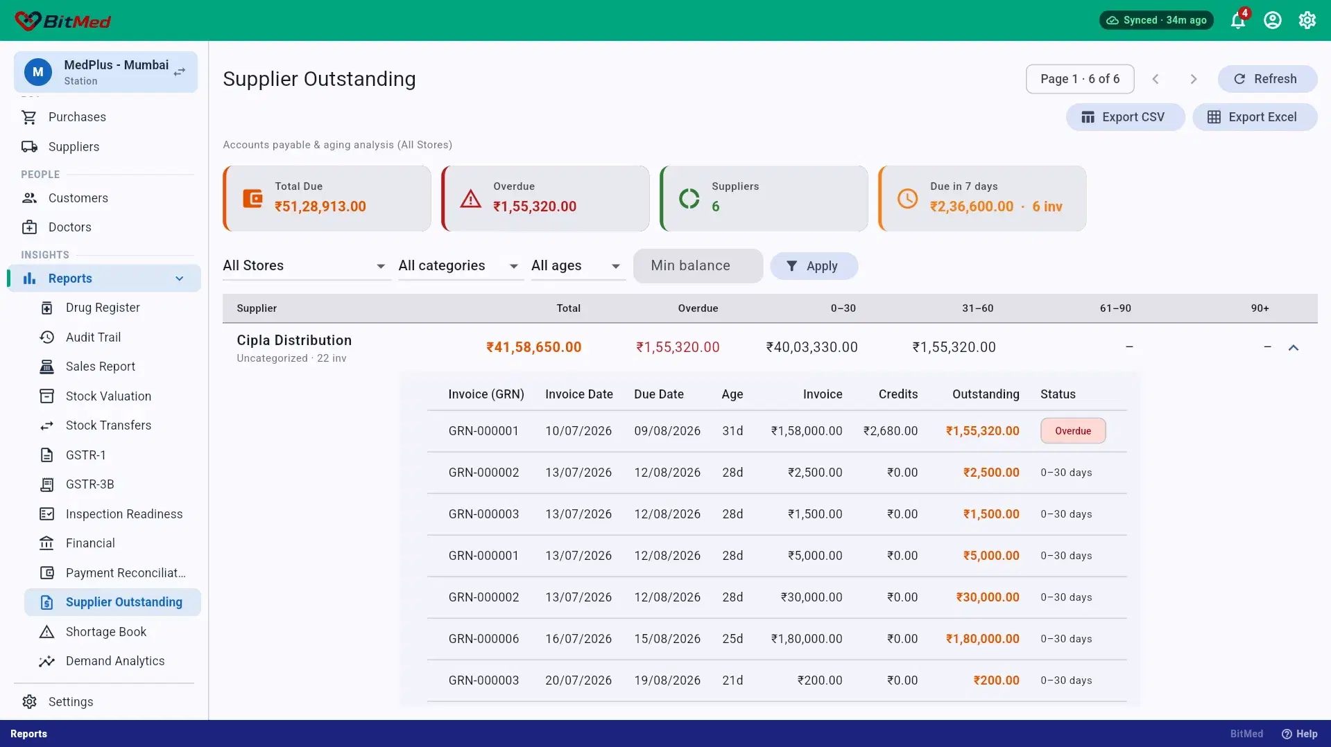Screen dimensions: 1331x747
Task: Click the Total Due wallet icon
Action: [x=252, y=199]
